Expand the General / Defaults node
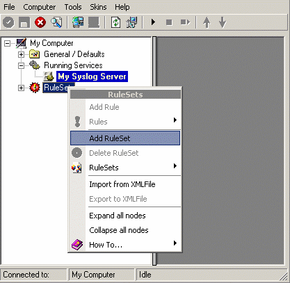The height and width of the screenshot is (283, 290). pyautogui.click(x=21, y=54)
